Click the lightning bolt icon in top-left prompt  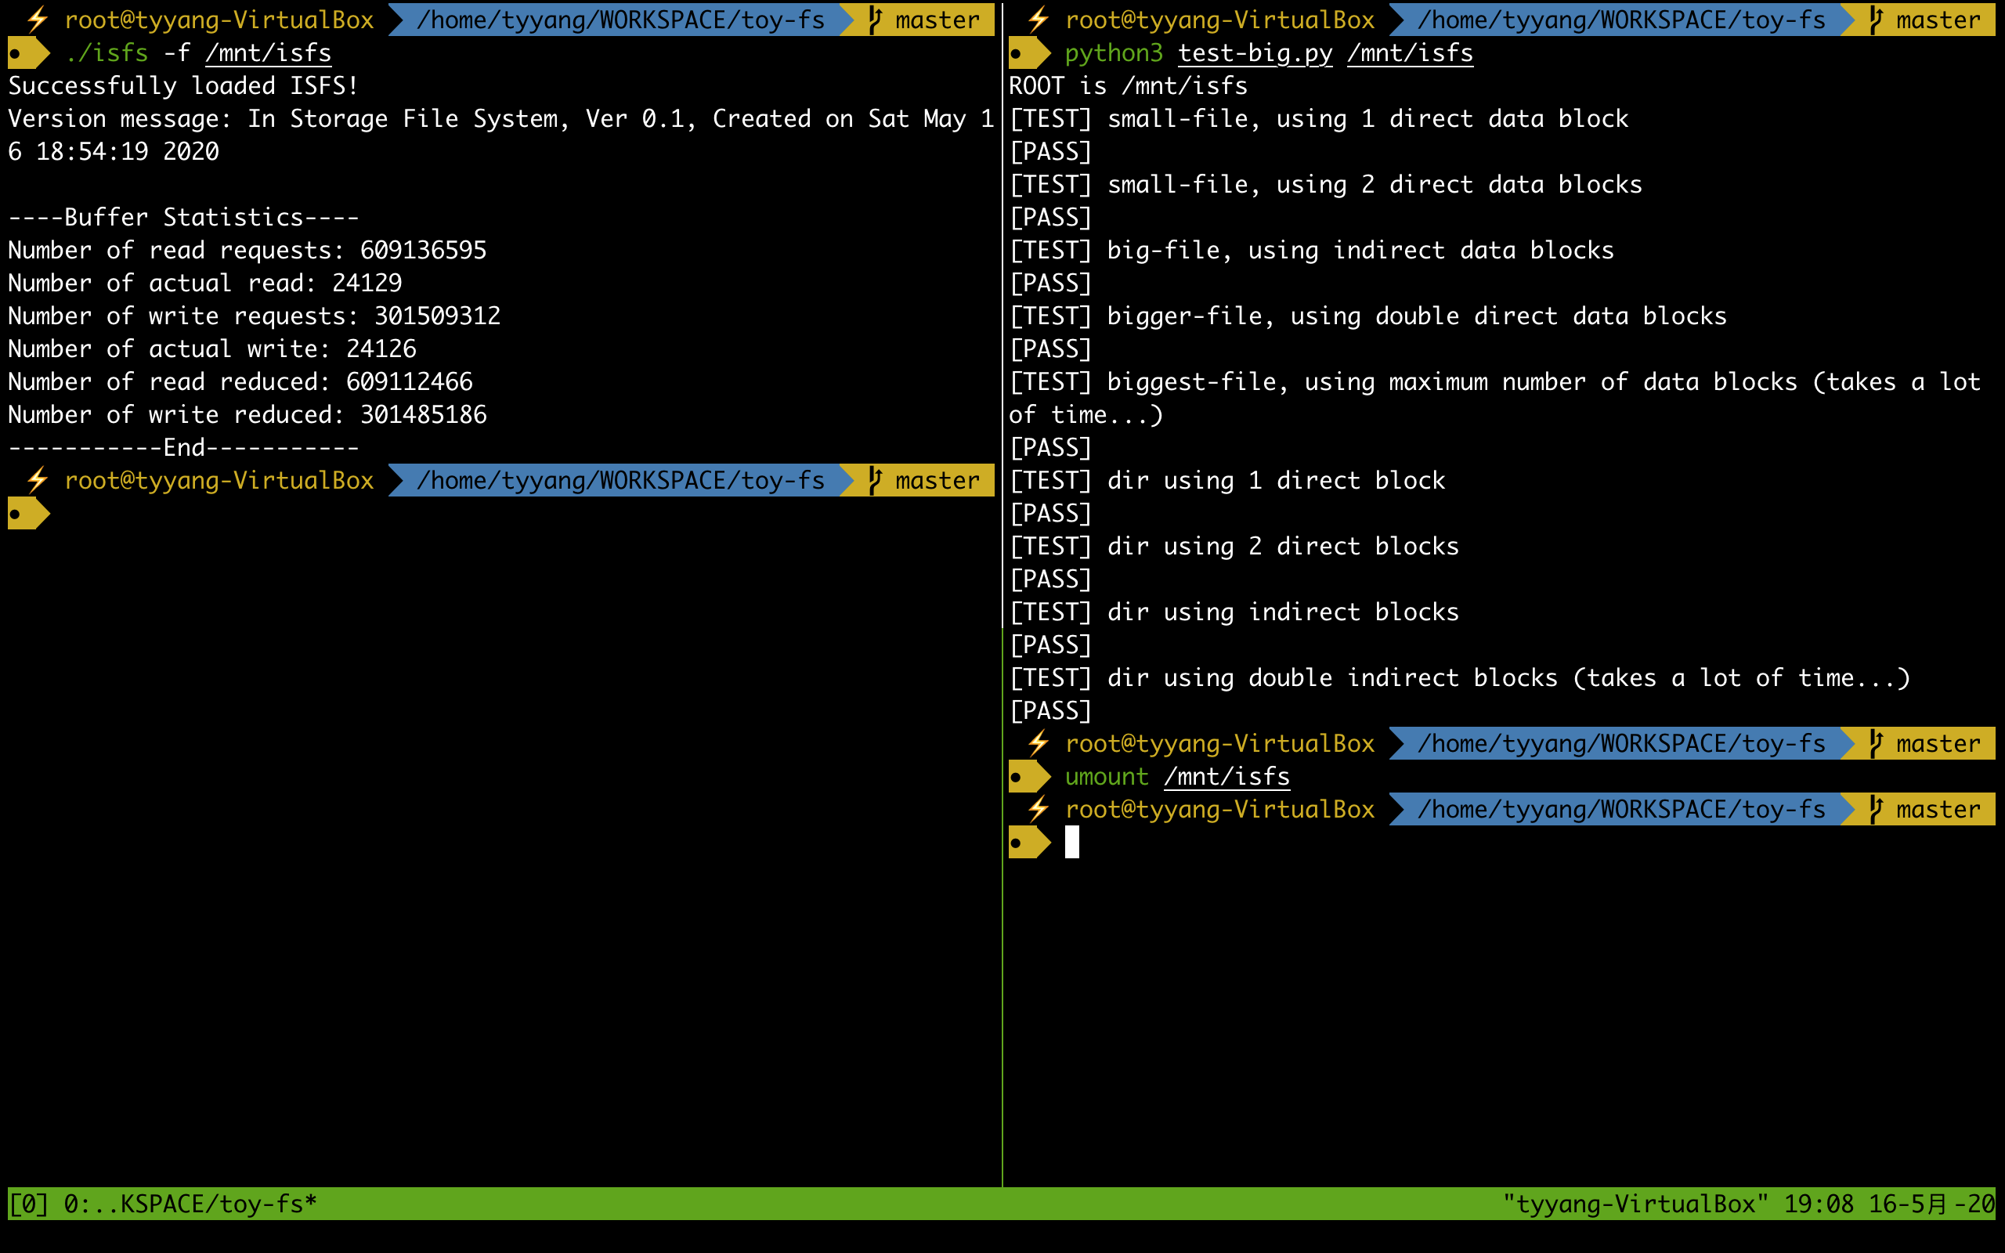coord(38,19)
